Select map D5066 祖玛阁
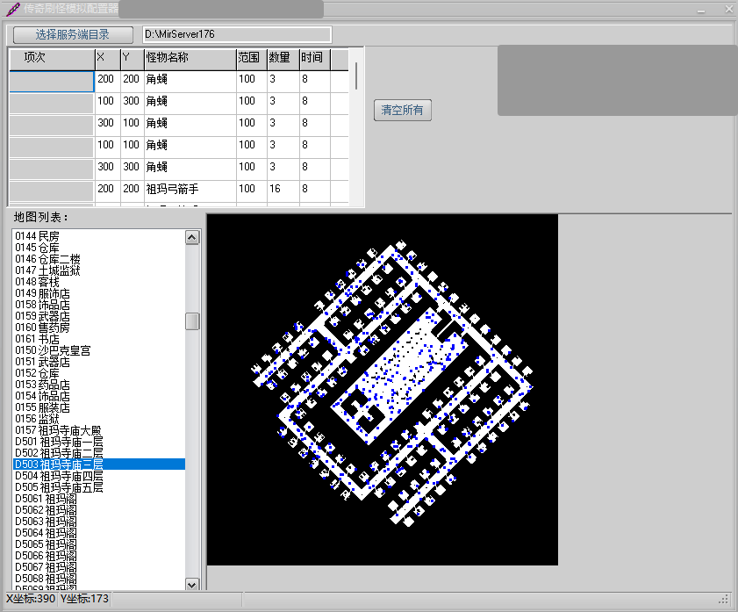Image resolution: width=738 pixels, height=612 pixels. pyautogui.click(x=99, y=556)
